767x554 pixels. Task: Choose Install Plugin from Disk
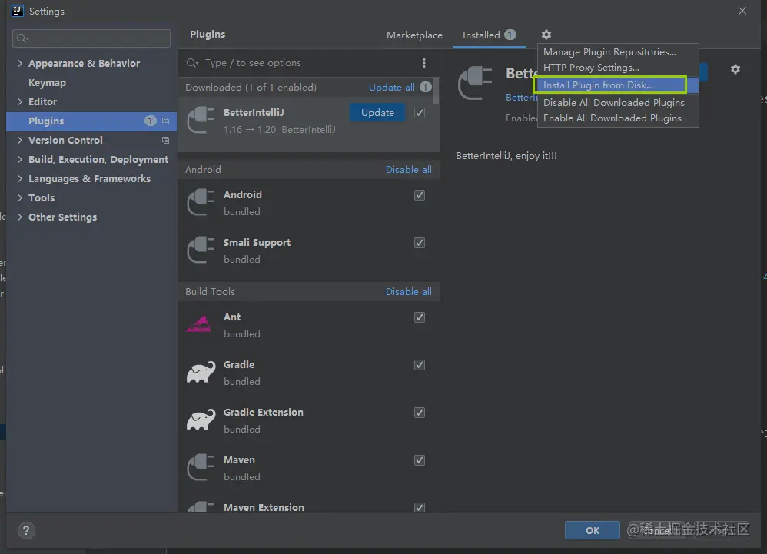[x=618, y=85]
